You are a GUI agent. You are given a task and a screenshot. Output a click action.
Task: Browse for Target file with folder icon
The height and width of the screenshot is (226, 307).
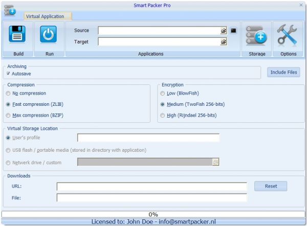224,42
